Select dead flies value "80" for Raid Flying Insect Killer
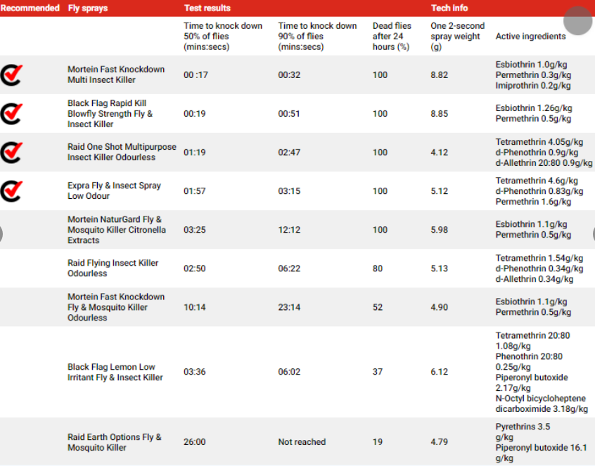The height and width of the screenshot is (466, 595). coord(378,268)
